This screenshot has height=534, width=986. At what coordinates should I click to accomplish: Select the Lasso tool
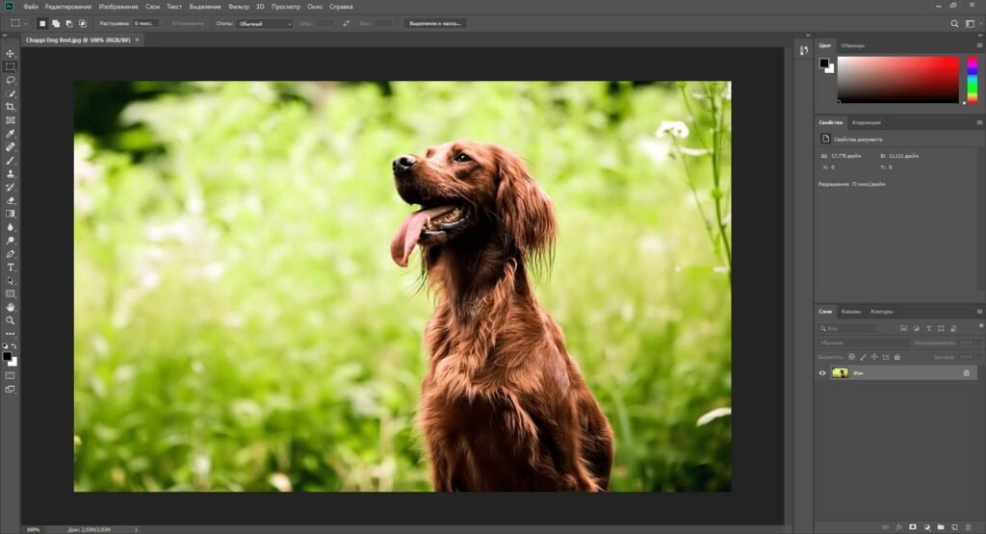point(10,81)
